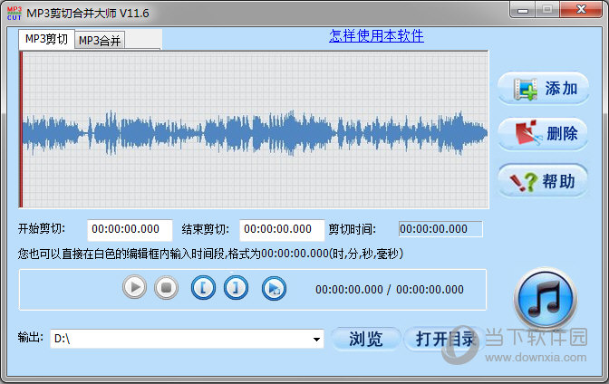Click the red playhead marker on the waveform
The image size is (609, 384).
pos(21,130)
